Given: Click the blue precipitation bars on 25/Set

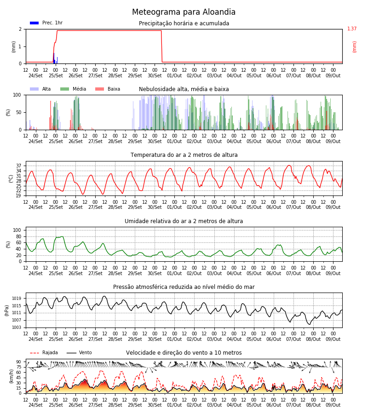Looking at the screenshot, I should click(x=55, y=58).
